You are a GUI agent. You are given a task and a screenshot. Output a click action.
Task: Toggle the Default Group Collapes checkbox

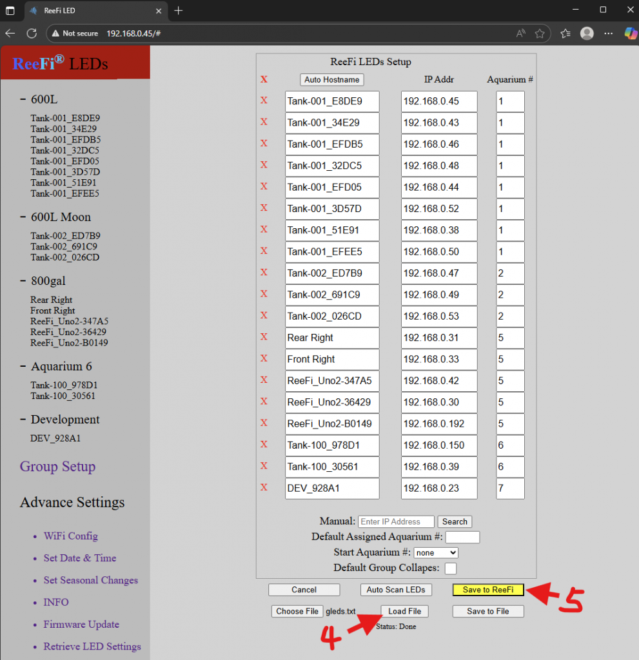451,568
